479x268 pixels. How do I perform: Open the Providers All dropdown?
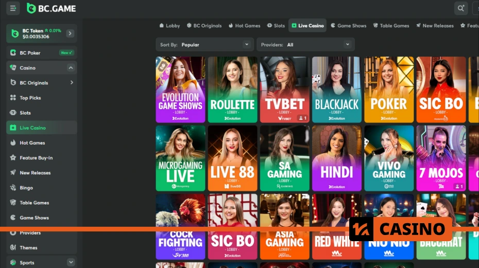click(x=305, y=45)
